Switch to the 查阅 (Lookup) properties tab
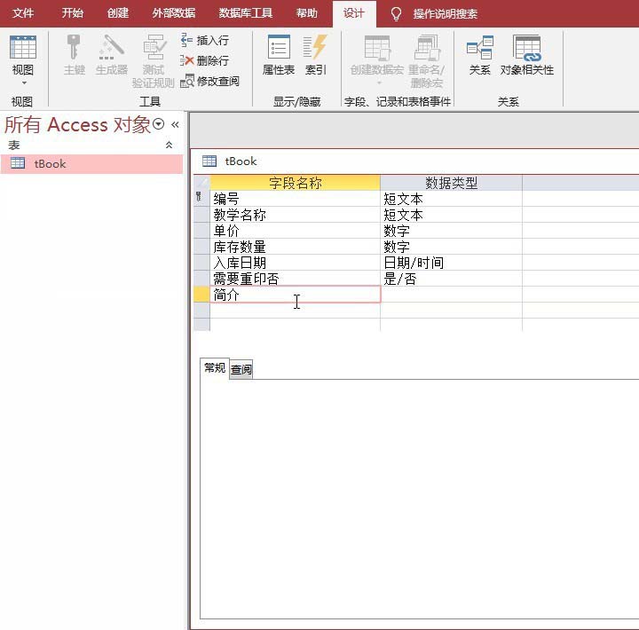Viewport: 639px width, 630px height. tap(241, 370)
